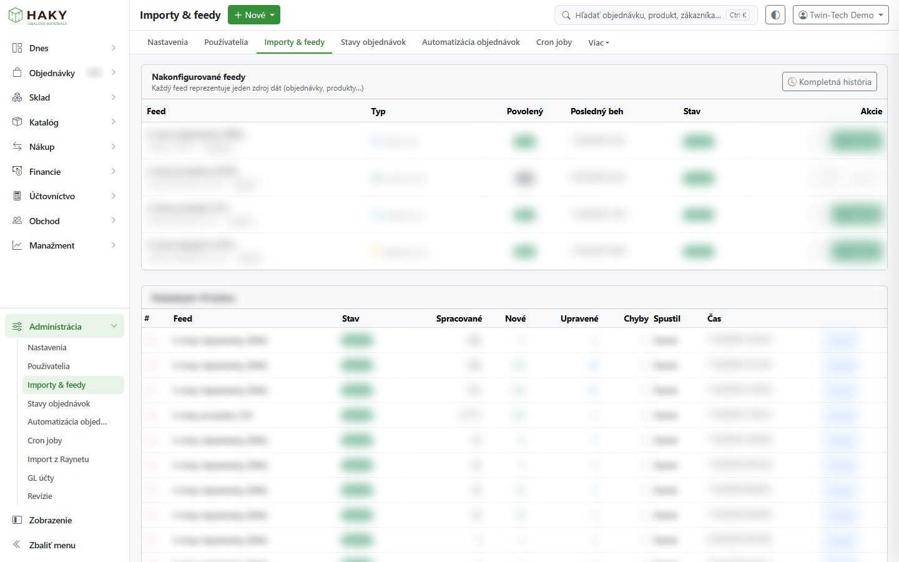Screen dimensions: 899x562
Task: Click the Zbaliť menu double-chevron icon
Action: click(17, 545)
